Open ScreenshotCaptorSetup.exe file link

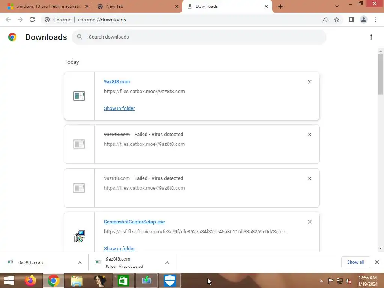tap(134, 222)
